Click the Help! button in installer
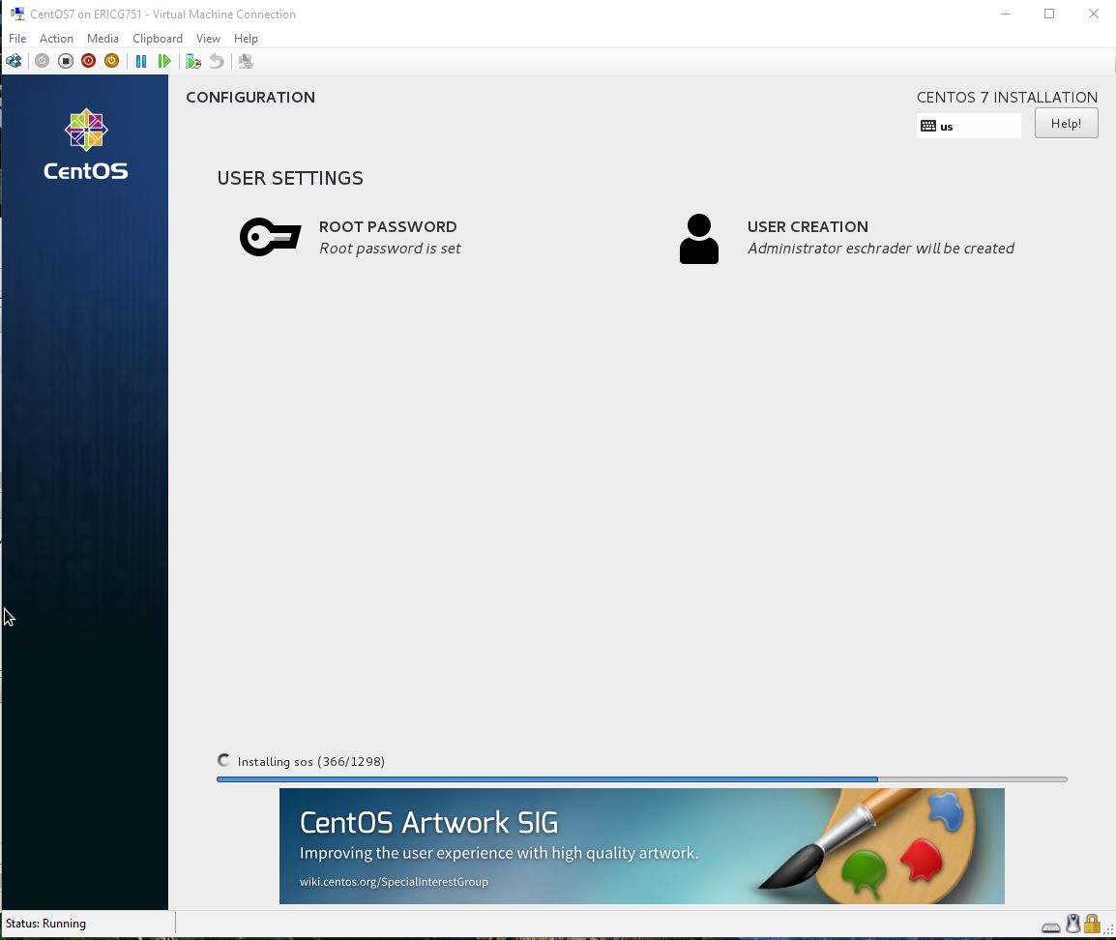This screenshot has width=1116, height=940. coord(1066,123)
